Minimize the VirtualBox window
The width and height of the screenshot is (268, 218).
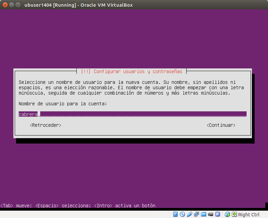(10, 5)
